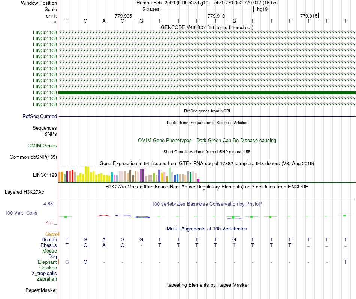Click the 5 bases scale bar
Screen dimensions: 356x299
(207, 9)
